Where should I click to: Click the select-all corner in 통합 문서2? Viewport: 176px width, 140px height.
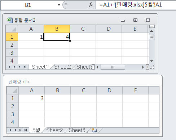click(x=12, y=29)
